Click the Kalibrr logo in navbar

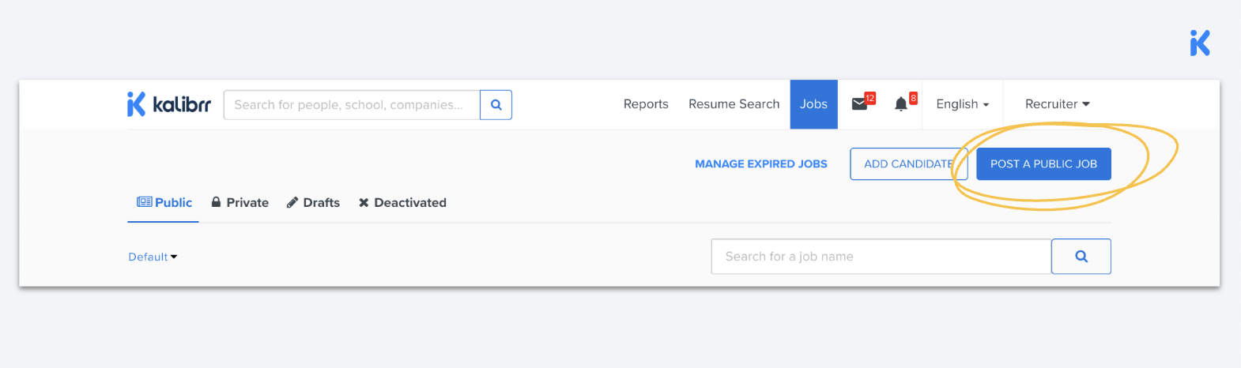pos(168,104)
